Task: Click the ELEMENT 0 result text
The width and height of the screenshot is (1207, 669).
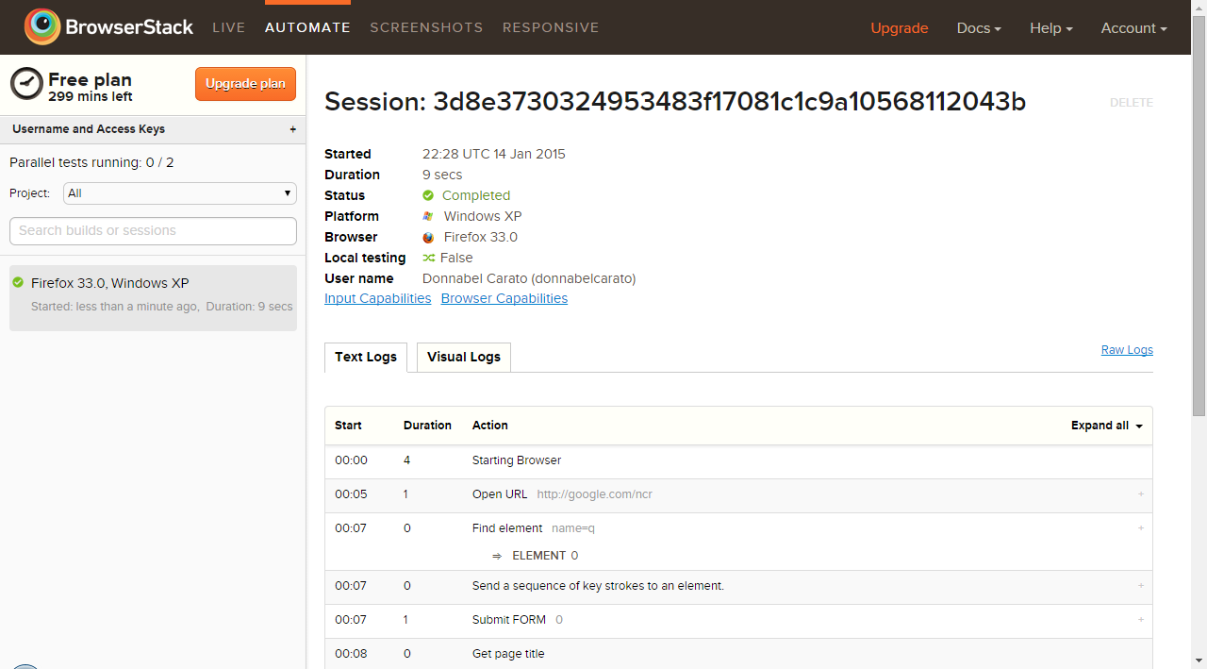Action: pyautogui.click(x=545, y=556)
